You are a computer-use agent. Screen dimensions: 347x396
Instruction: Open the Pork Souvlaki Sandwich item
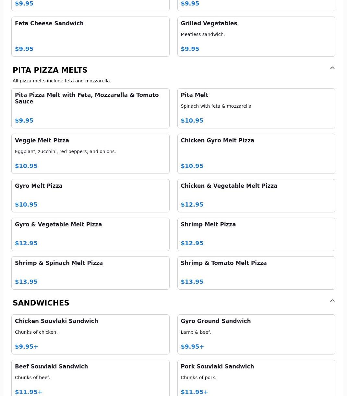256,378
